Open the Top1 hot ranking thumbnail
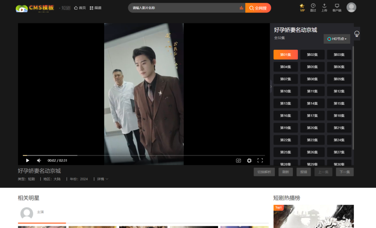The height and width of the screenshot is (228, 376). 314,216
